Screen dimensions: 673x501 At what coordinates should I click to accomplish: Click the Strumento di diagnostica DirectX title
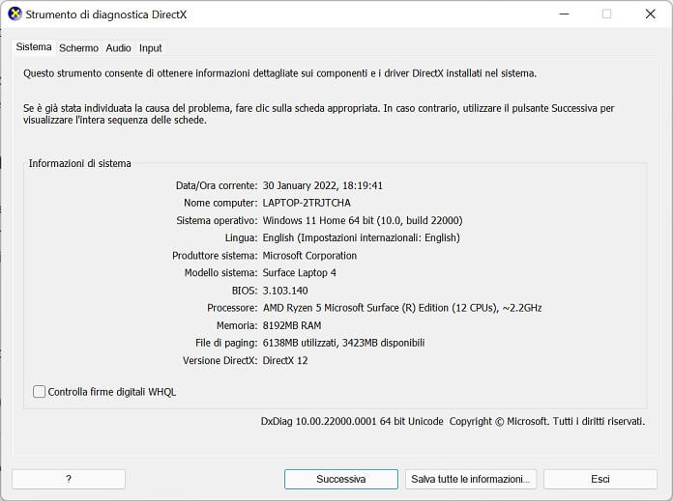point(106,14)
